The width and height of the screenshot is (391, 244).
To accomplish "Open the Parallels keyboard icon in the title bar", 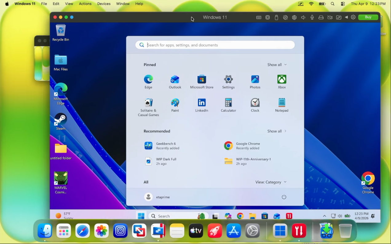I will coord(259,17).
